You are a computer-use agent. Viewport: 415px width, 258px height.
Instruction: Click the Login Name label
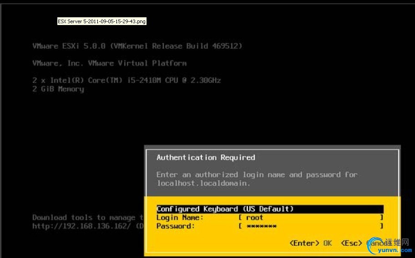(x=180, y=218)
